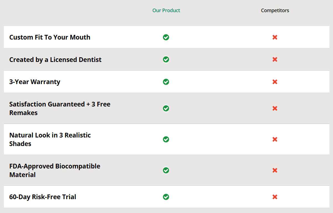The image size is (333, 213).
Task: Click green checkmark for FDA-Approved Biocompatible Material
Action: (x=166, y=170)
